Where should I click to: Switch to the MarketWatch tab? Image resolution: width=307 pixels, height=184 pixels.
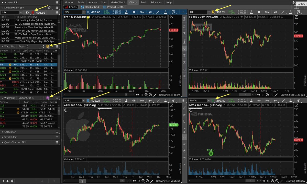[x=118, y=2]
